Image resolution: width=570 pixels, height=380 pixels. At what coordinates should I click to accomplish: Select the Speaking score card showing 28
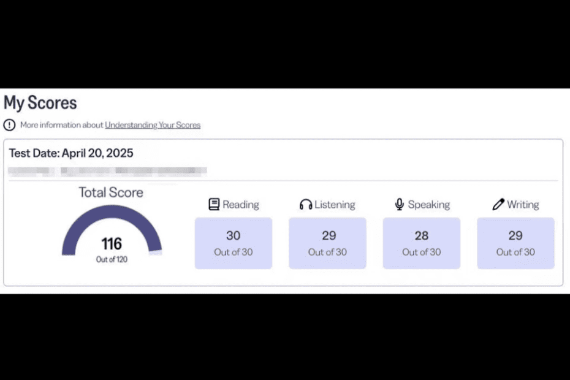tap(422, 243)
